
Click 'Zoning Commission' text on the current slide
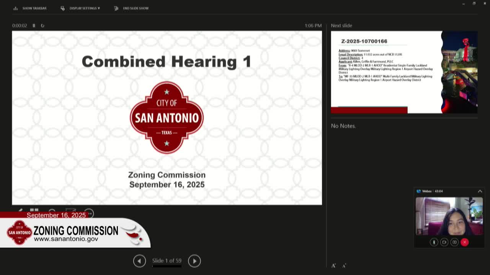(x=167, y=175)
